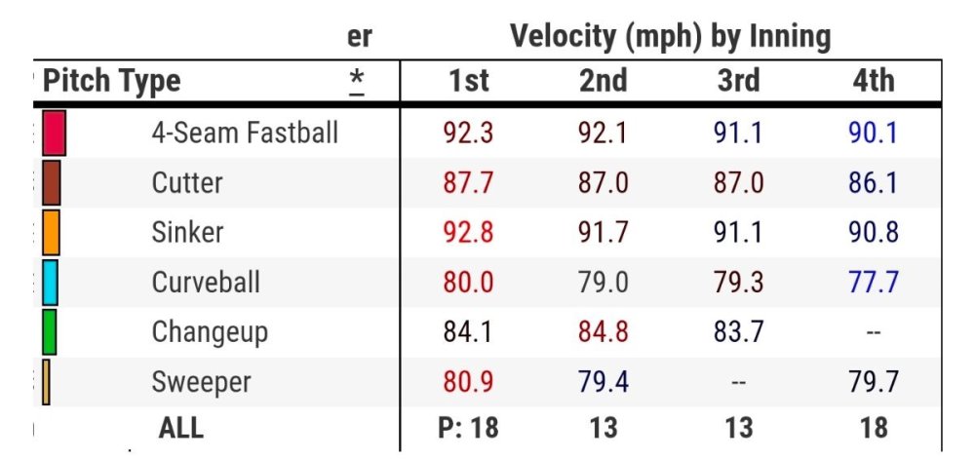Click the tan Sweeper color swatch
975x459 pixels.
tap(46, 382)
